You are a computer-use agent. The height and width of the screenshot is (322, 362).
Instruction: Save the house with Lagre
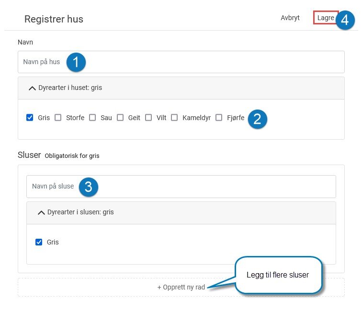(326, 18)
